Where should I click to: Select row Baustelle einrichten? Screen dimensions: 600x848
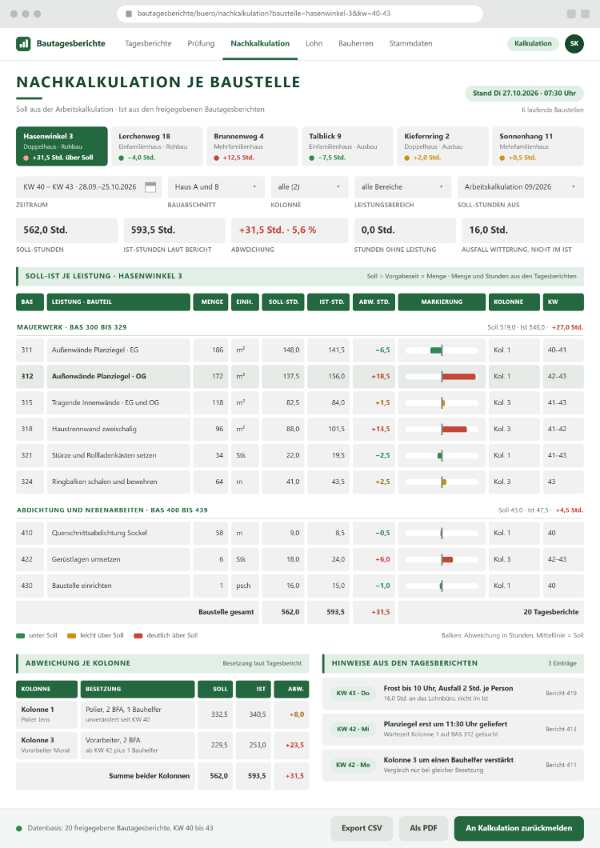coord(300,586)
